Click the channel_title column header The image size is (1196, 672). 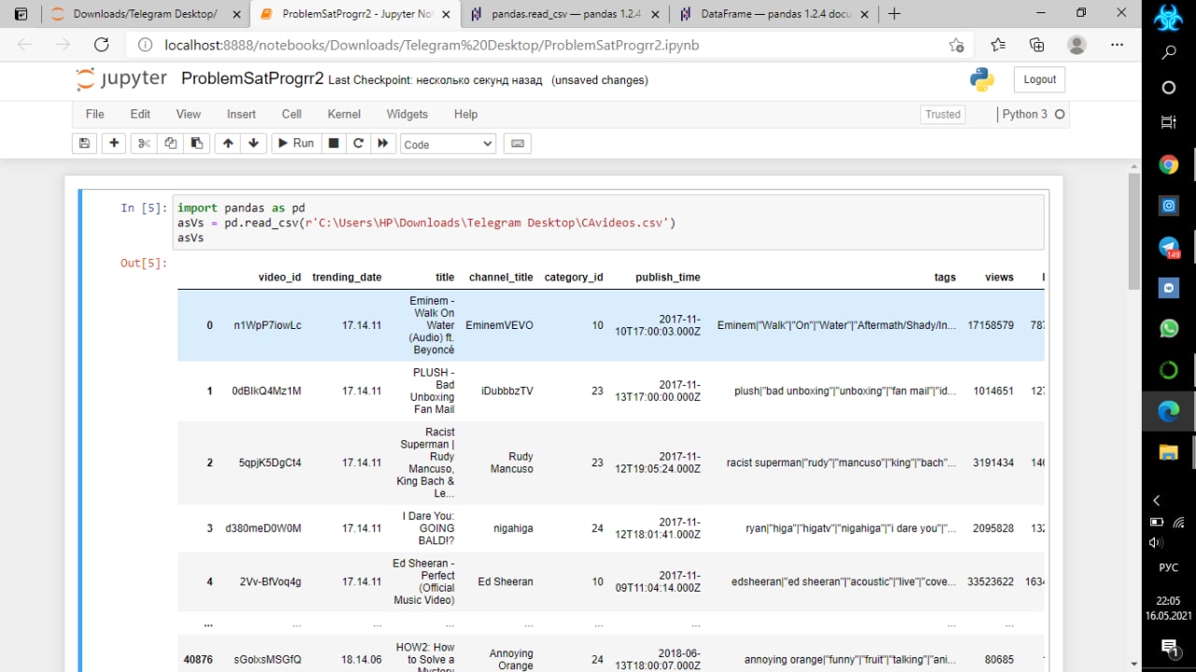tap(501, 278)
